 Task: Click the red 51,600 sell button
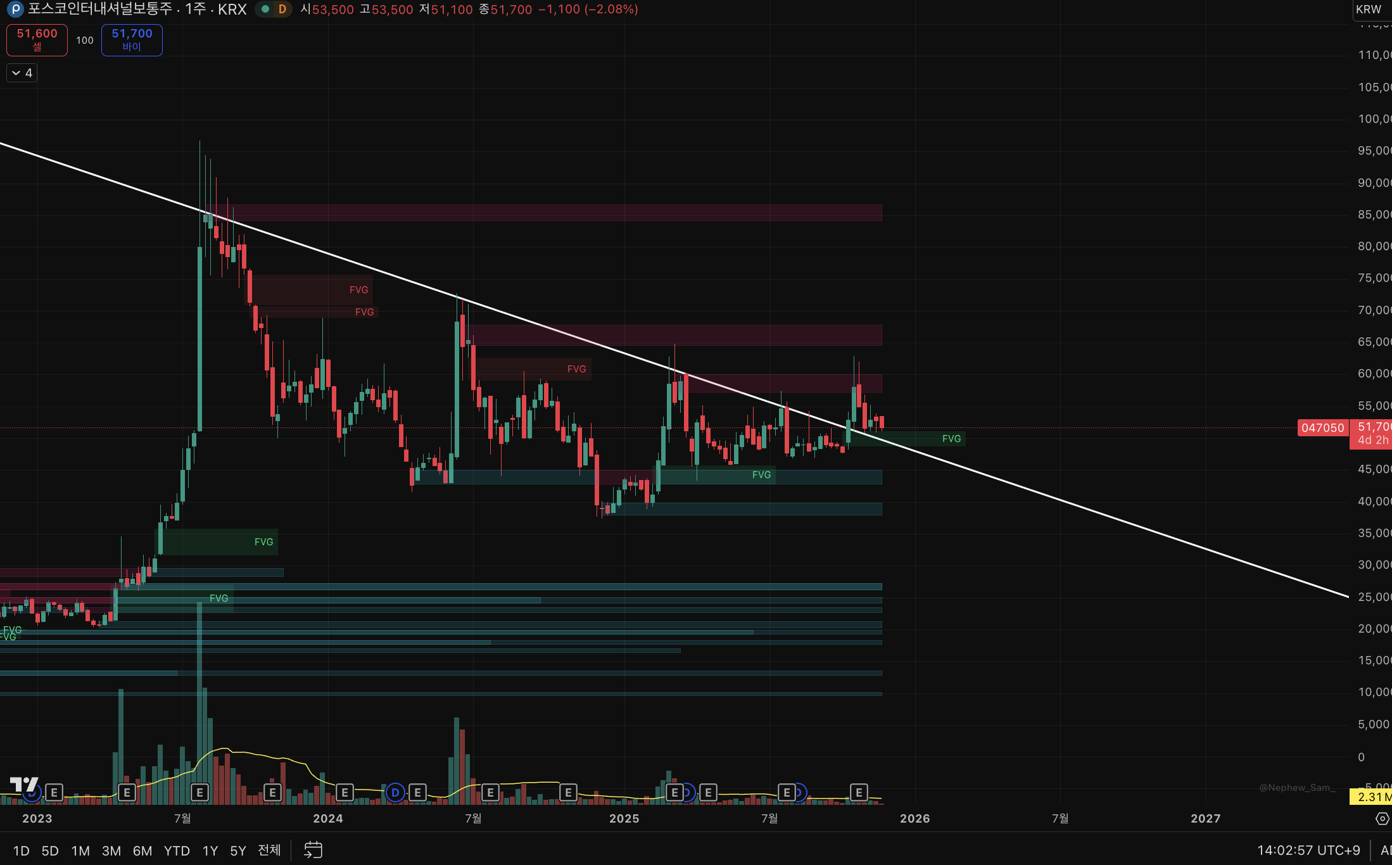pos(37,40)
